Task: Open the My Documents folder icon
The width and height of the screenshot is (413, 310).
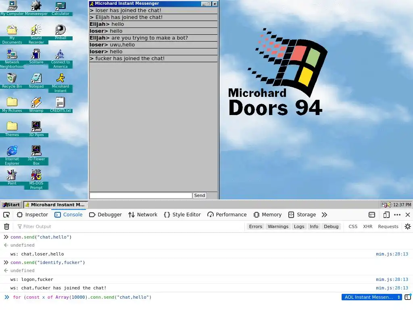Action: click(x=12, y=34)
